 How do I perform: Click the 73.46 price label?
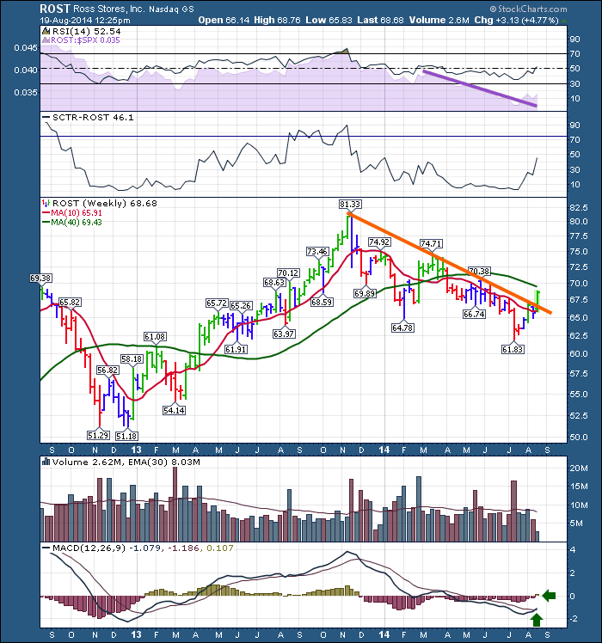tap(317, 251)
